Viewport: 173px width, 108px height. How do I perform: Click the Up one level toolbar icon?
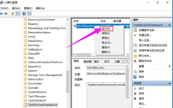coord(13,14)
